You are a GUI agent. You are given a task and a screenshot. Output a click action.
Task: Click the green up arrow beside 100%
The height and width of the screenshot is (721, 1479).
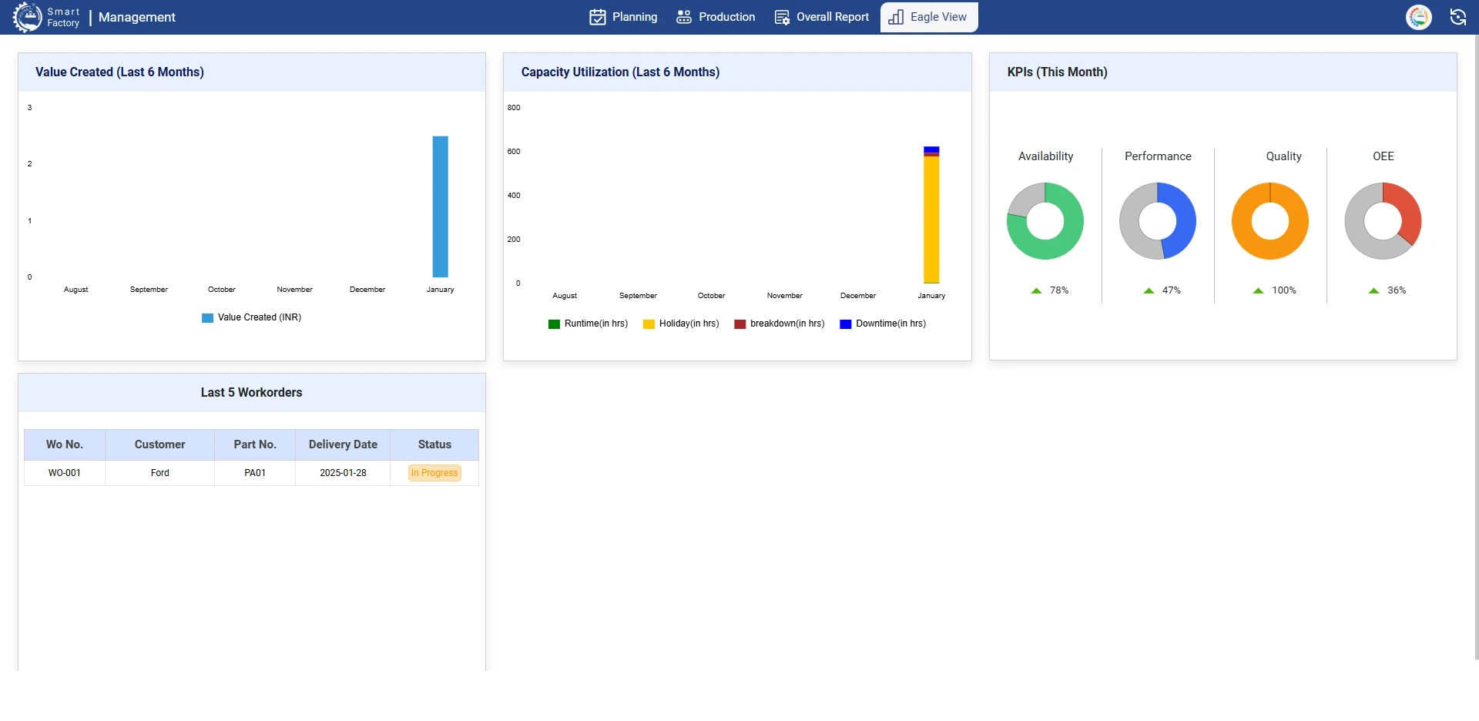pos(1258,290)
